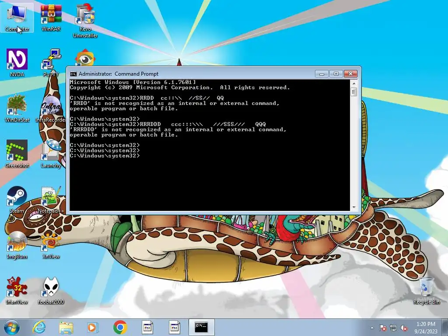The width and height of the screenshot is (448, 336).
Task: Click the 'Copyright (c) 2009 Microsoft Corporation' line
Action: (180, 87)
